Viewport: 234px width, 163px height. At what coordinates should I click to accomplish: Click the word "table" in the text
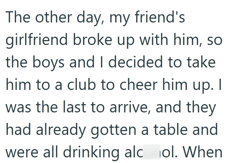pyautogui.click(x=171, y=130)
